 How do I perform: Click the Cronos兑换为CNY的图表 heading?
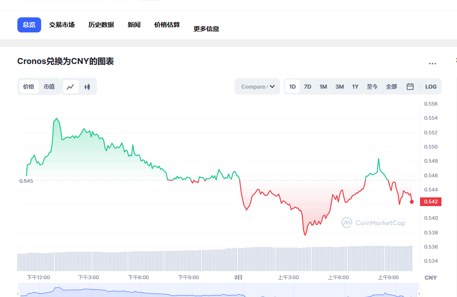coord(65,62)
